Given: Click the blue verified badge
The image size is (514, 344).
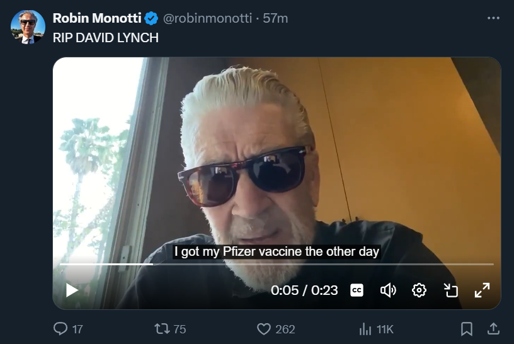Looking at the screenshot, I should coord(151,18).
